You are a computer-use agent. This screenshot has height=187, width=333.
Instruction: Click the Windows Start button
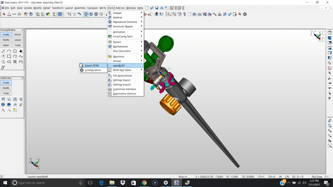point(5,183)
